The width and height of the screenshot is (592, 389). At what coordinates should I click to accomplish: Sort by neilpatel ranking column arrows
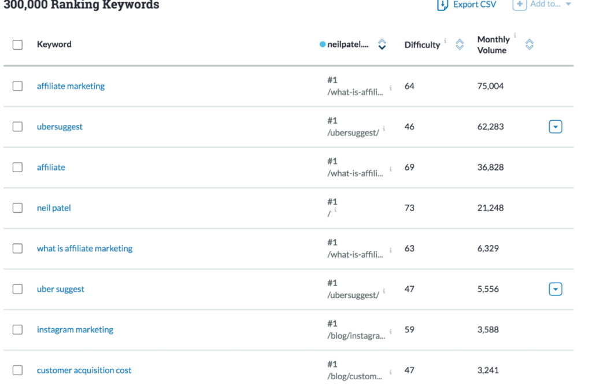click(x=382, y=45)
